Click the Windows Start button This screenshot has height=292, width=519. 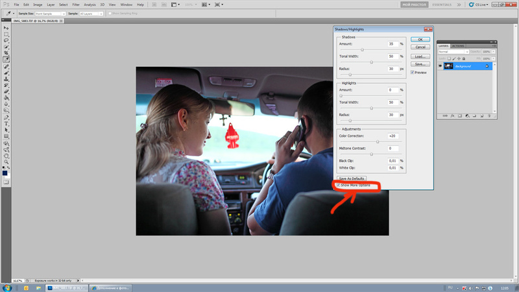click(7, 286)
